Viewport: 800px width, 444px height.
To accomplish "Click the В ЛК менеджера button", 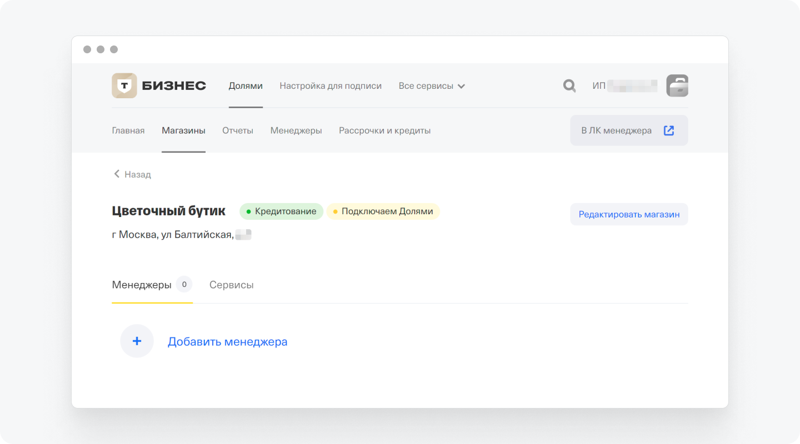I will click(x=629, y=130).
